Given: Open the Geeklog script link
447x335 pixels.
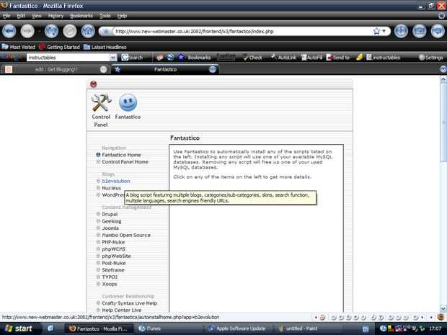Looking at the screenshot, I should click(112, 221).
